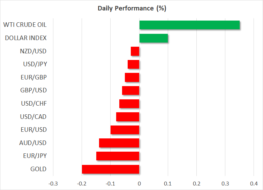Select the -0.3 axis tick label
Screen dimensions: 263x190
tap(53, 183)
